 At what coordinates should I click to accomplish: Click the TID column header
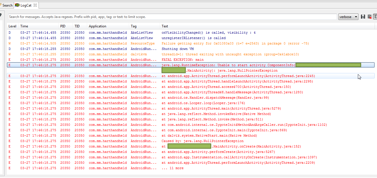click(x=80, y=26)
